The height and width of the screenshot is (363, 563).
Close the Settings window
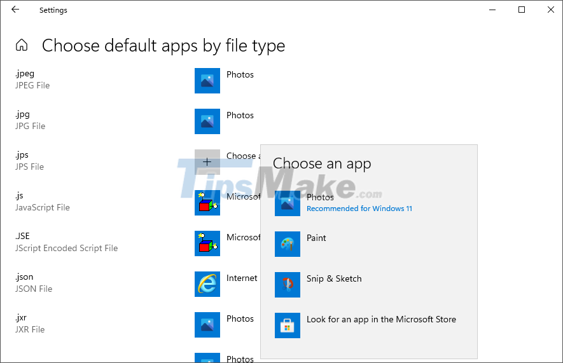point(551,10)
